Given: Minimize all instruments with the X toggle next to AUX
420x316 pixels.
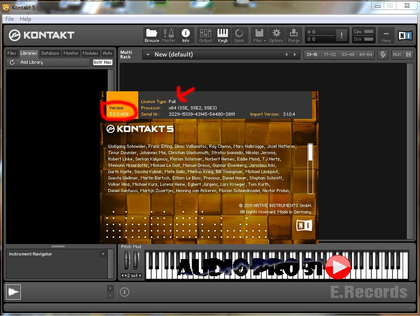Looking at the screenshot, I should [409, 55].
